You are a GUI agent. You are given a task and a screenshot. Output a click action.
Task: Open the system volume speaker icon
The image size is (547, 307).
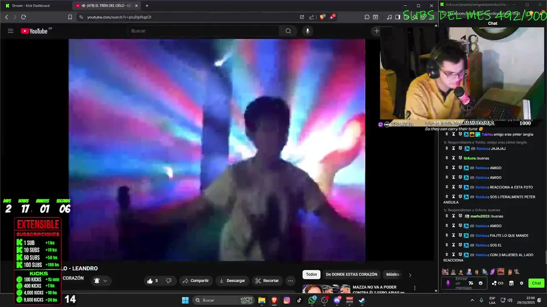[510, 300]
